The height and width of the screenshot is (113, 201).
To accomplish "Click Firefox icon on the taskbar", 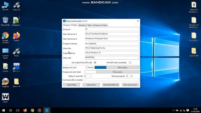I will 25,110.
